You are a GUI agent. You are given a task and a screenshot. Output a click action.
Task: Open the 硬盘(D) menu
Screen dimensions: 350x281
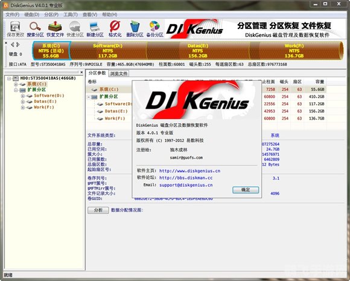point(32,15)
